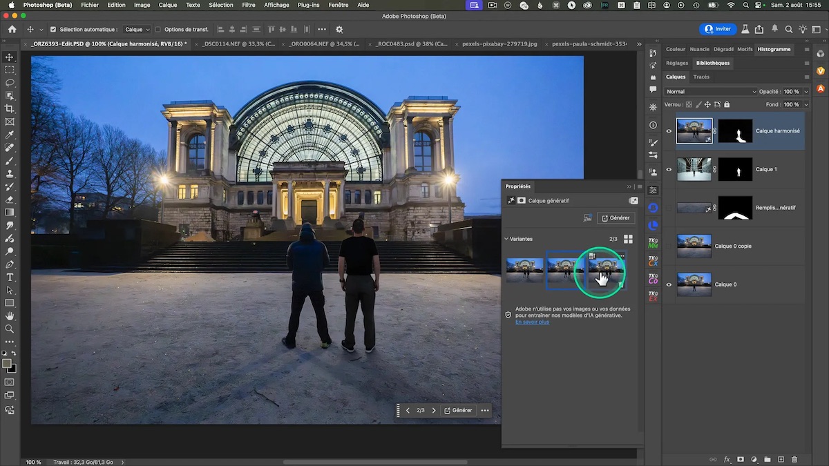Select the Gradient tool

pos(10,213)
